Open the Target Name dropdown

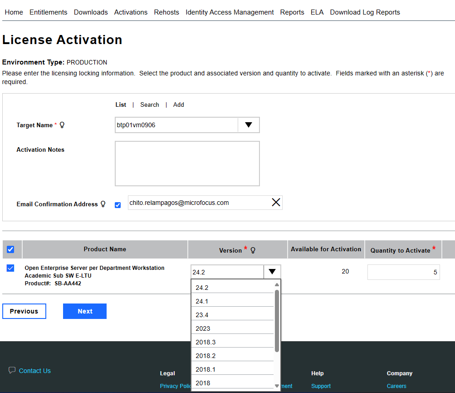pos(248,124)
